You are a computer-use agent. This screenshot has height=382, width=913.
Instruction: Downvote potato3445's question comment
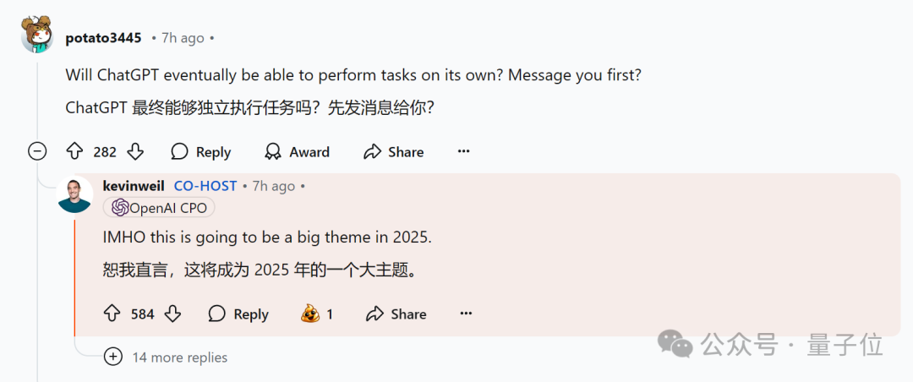pos(135,152)
